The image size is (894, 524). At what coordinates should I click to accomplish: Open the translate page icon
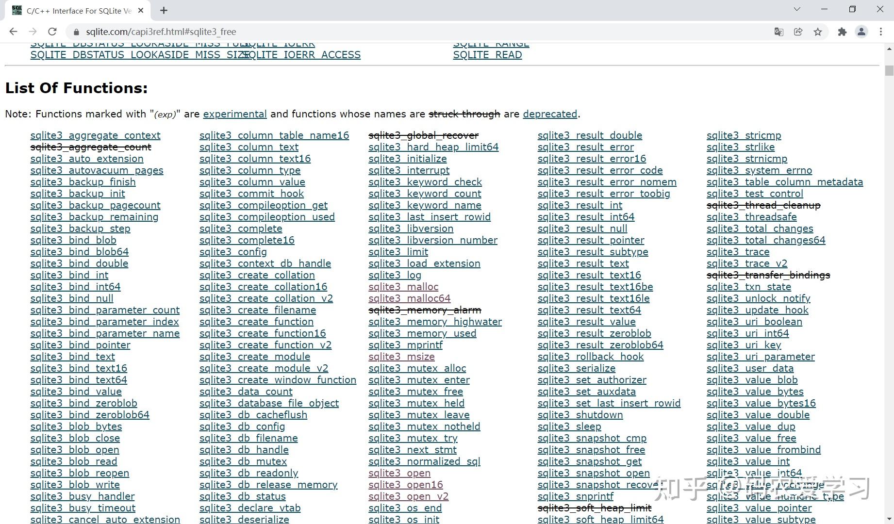point(779,32)
